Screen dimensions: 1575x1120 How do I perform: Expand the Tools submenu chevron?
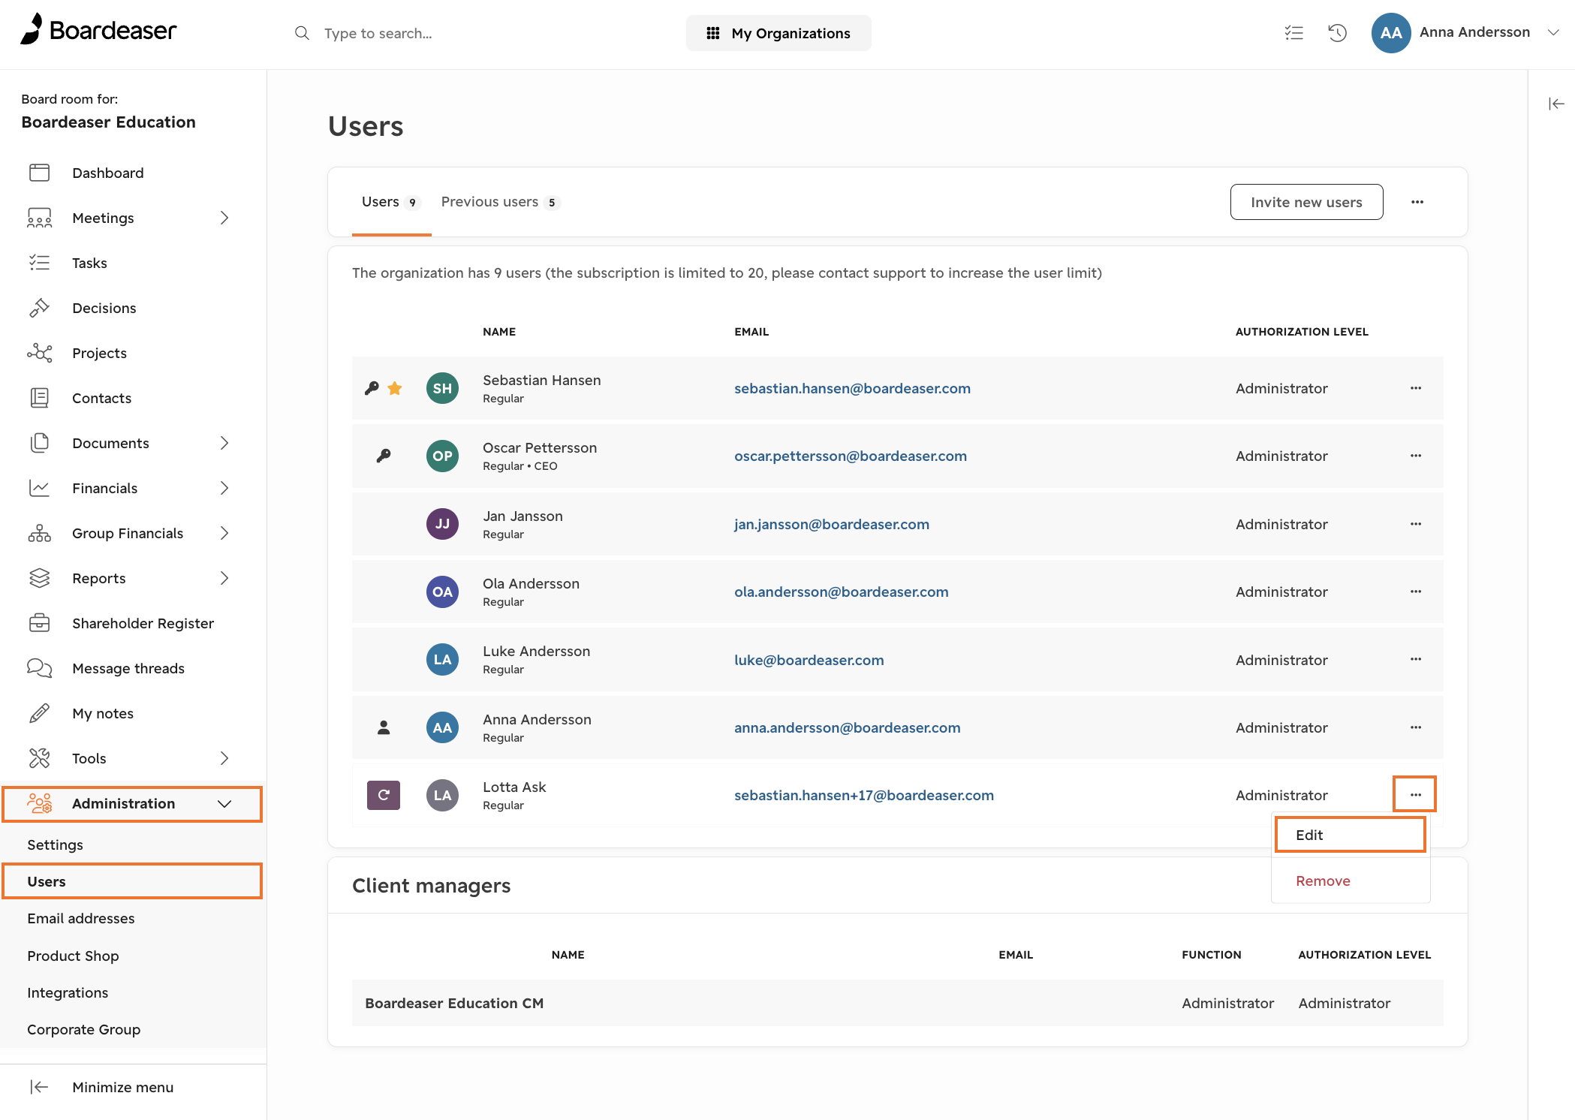tap(224, 758)
